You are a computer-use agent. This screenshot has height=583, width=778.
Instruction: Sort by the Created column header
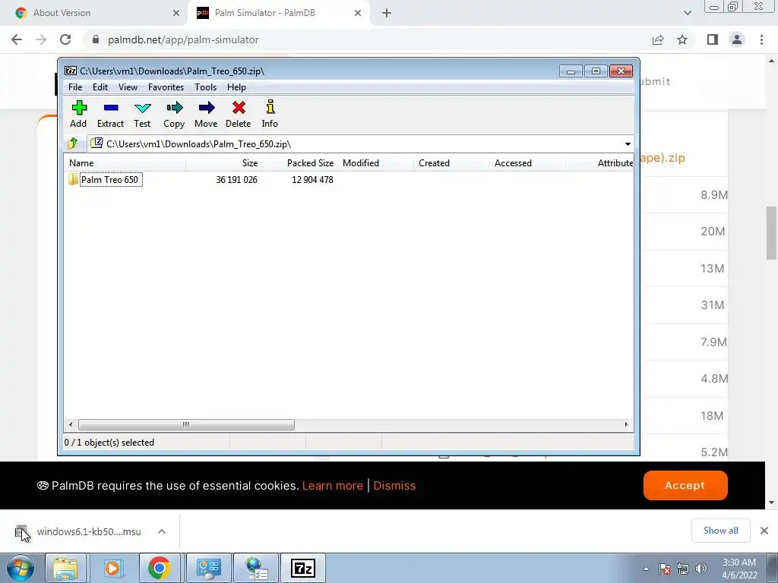pyautogui.click(x=451, y=163)
